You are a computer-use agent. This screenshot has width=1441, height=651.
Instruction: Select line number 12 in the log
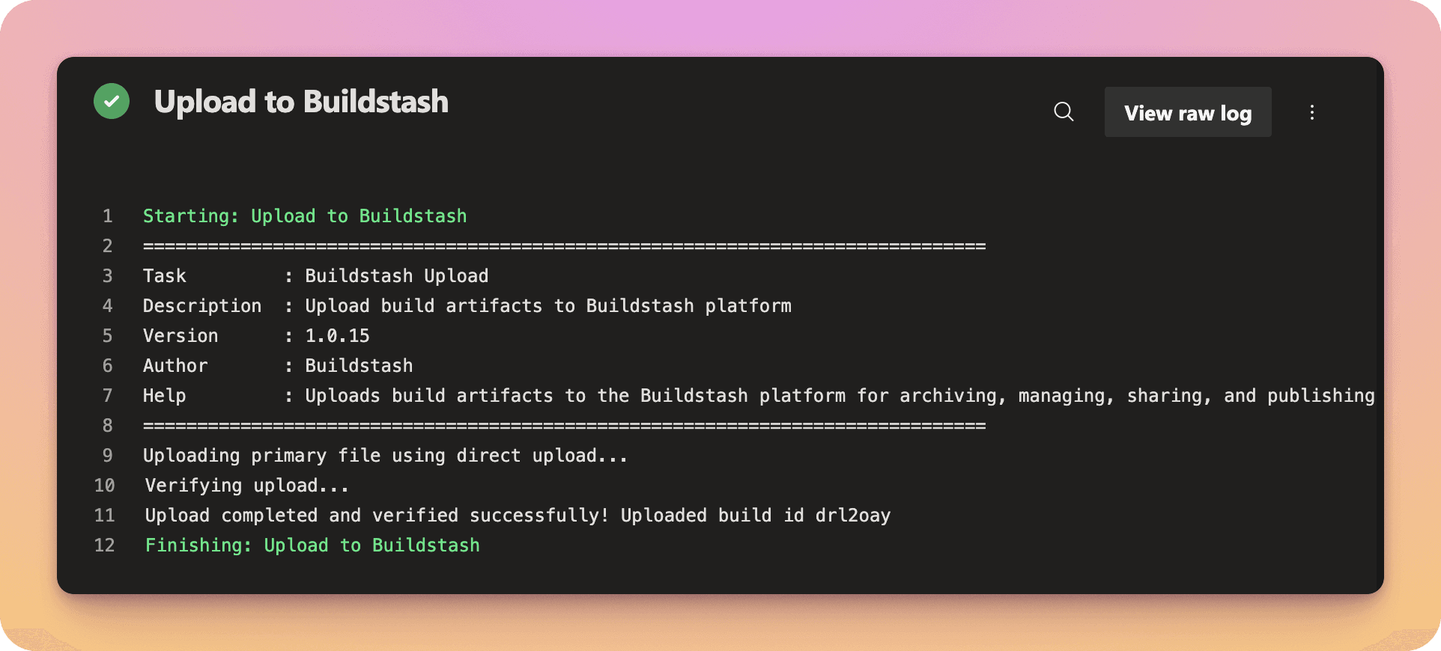[104, 545]
